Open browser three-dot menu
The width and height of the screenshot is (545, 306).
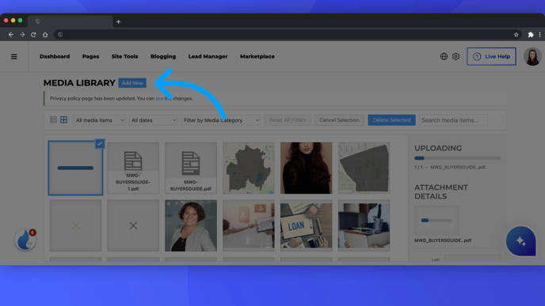(539, 35)
